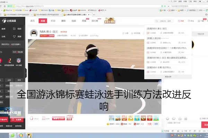Image resolution: width=208 pixels, height=138 pixels.
Task: Click the chat message input field
Action: [184, 125]
